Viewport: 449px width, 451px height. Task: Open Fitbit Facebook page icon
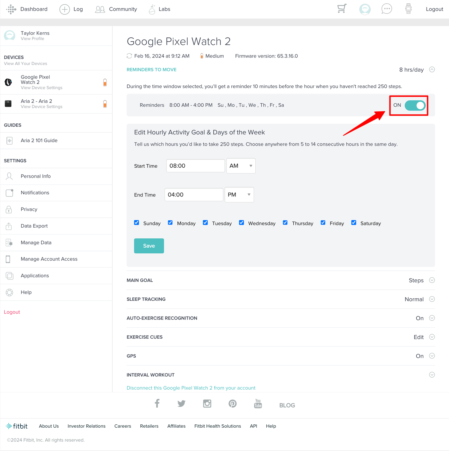157,403
